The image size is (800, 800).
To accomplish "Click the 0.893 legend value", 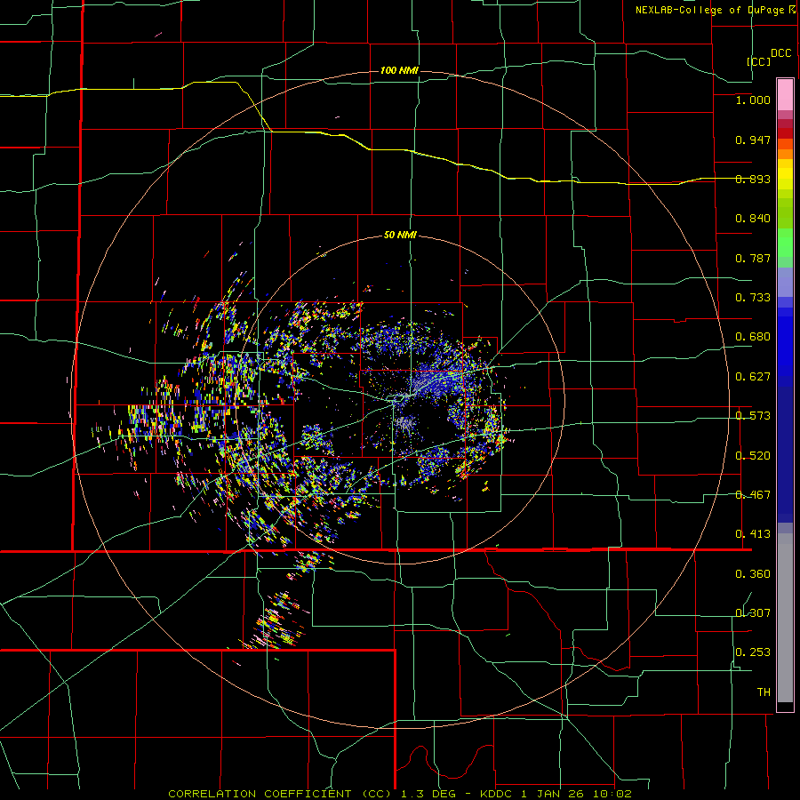I will pyautogui.click(x=753, y=179).
